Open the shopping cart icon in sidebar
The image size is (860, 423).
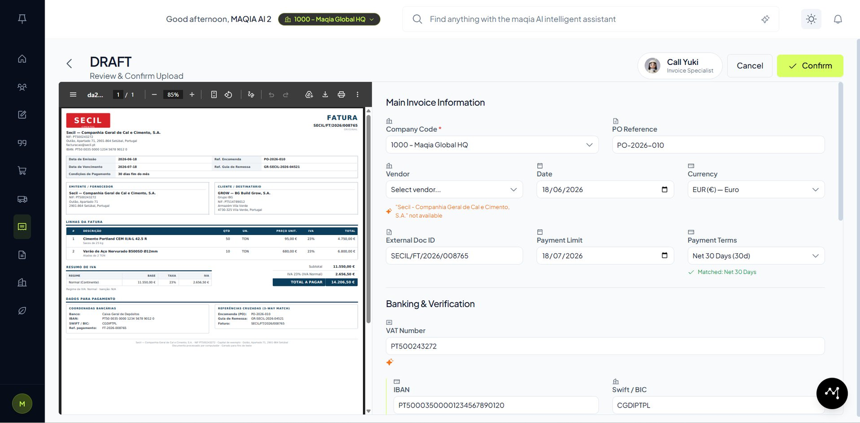click(x=22, y=171)
